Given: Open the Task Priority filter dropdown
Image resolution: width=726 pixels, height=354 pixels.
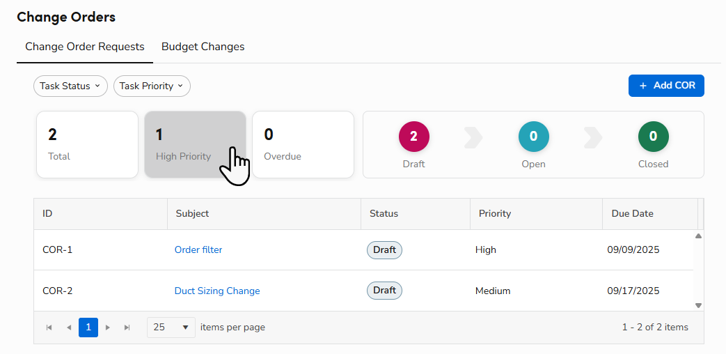Looking at the screenshot, I should click(152, 86).
